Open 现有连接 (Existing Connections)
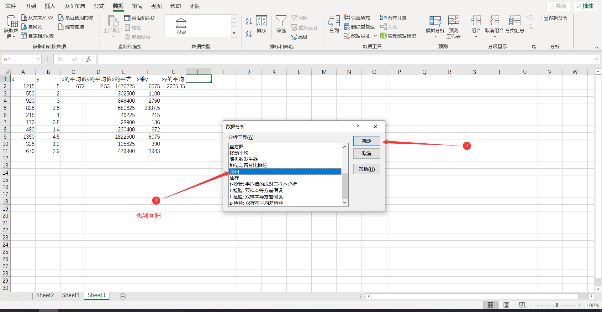 click(71, 27)
